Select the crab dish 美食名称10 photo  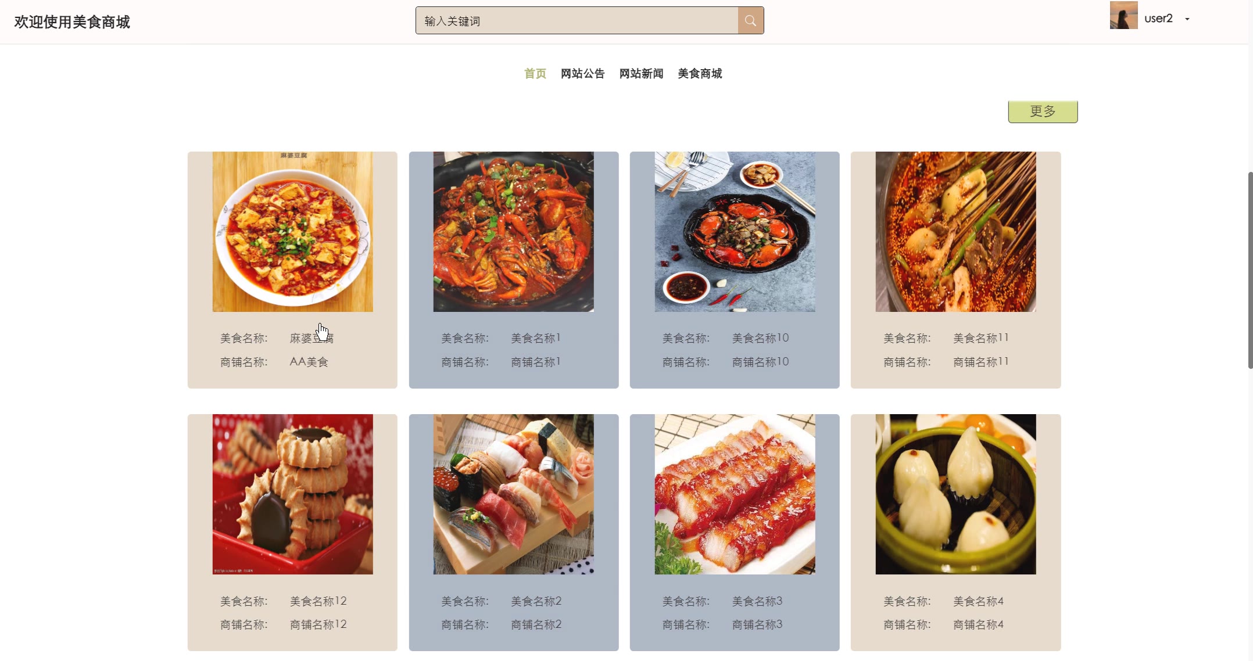tap(735, 232)
